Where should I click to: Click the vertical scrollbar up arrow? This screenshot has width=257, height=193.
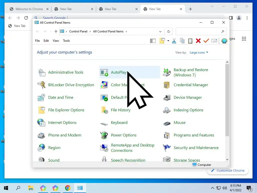[227, 62]
